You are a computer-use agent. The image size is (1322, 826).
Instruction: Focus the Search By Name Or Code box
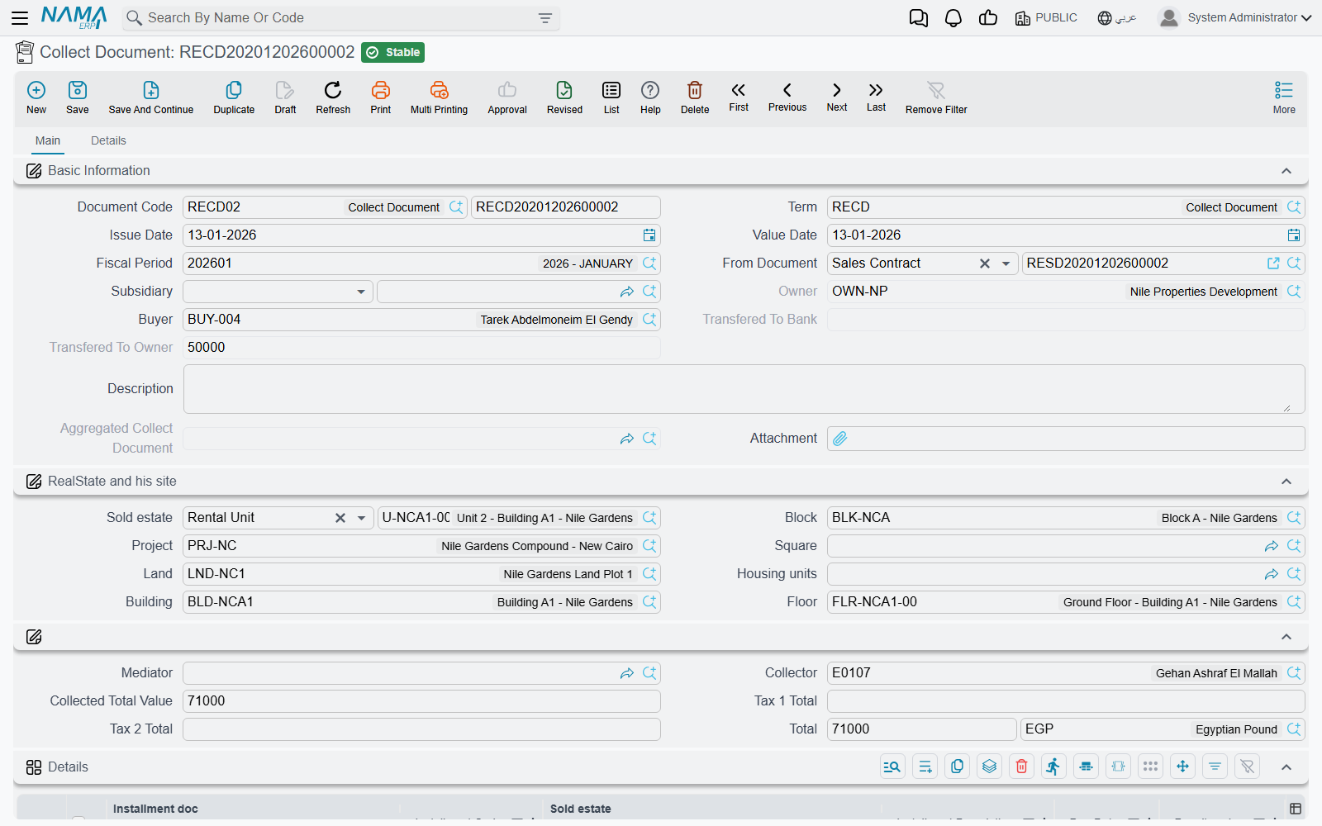point(339,18)
